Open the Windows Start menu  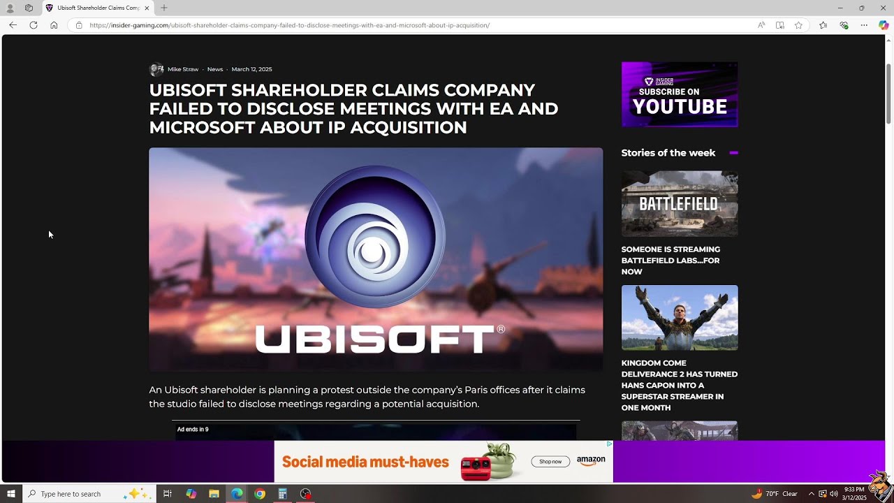pos(10,494)
